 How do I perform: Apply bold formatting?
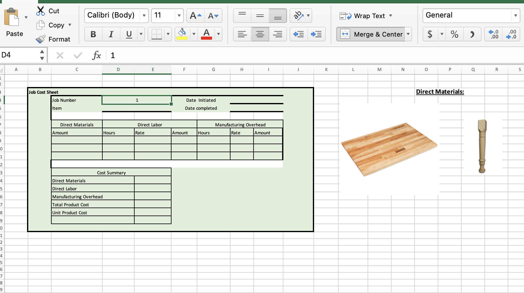pos(93,34)
